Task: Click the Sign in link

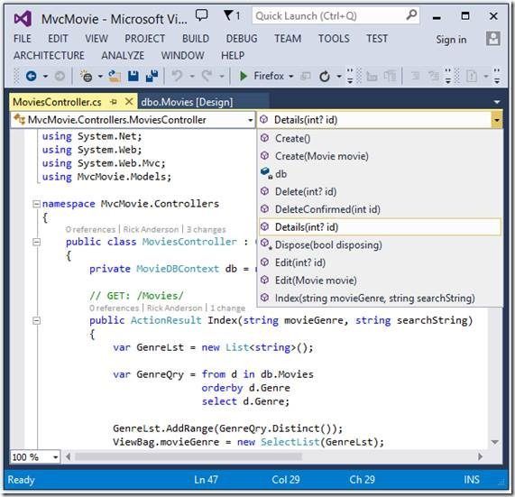Action: point(451,40)
